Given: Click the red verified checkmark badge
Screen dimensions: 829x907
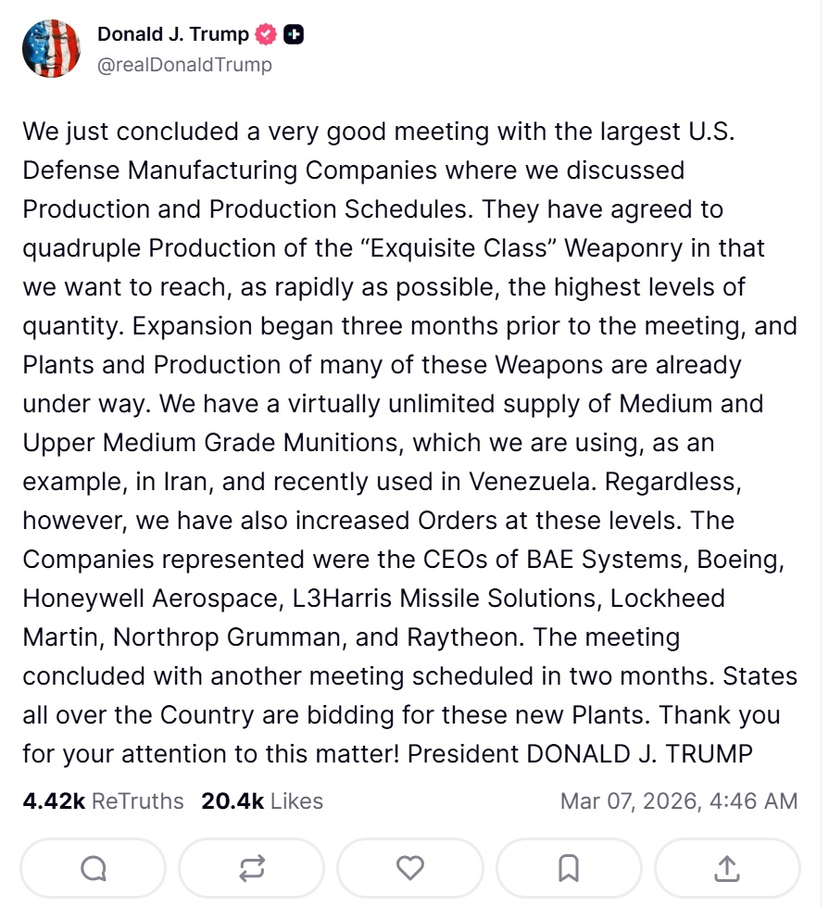Looking at the screenshot, I should point(266,35).
